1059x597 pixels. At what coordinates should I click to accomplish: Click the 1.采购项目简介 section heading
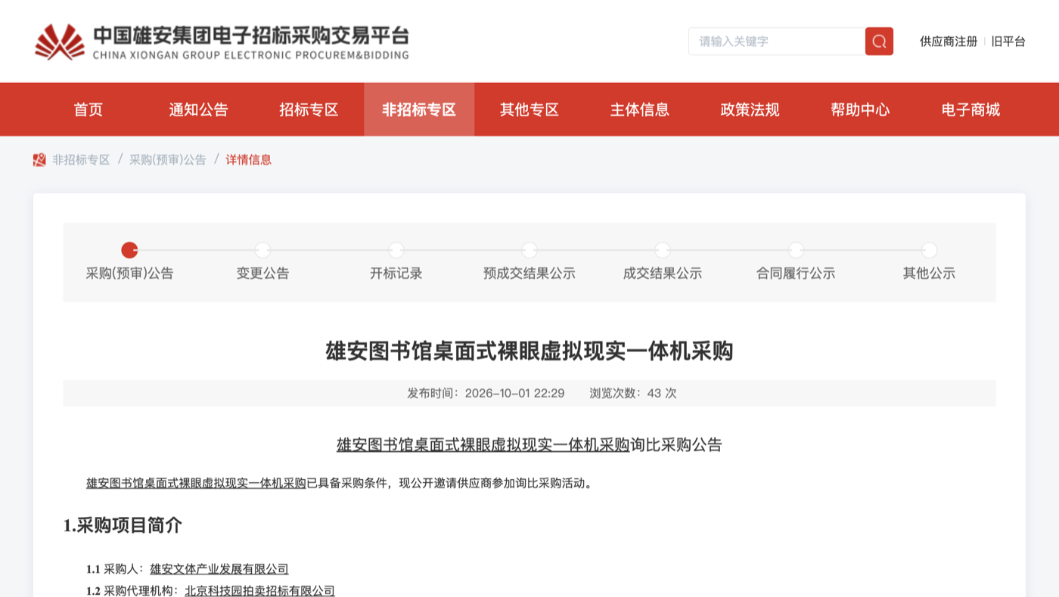[123, 526]
